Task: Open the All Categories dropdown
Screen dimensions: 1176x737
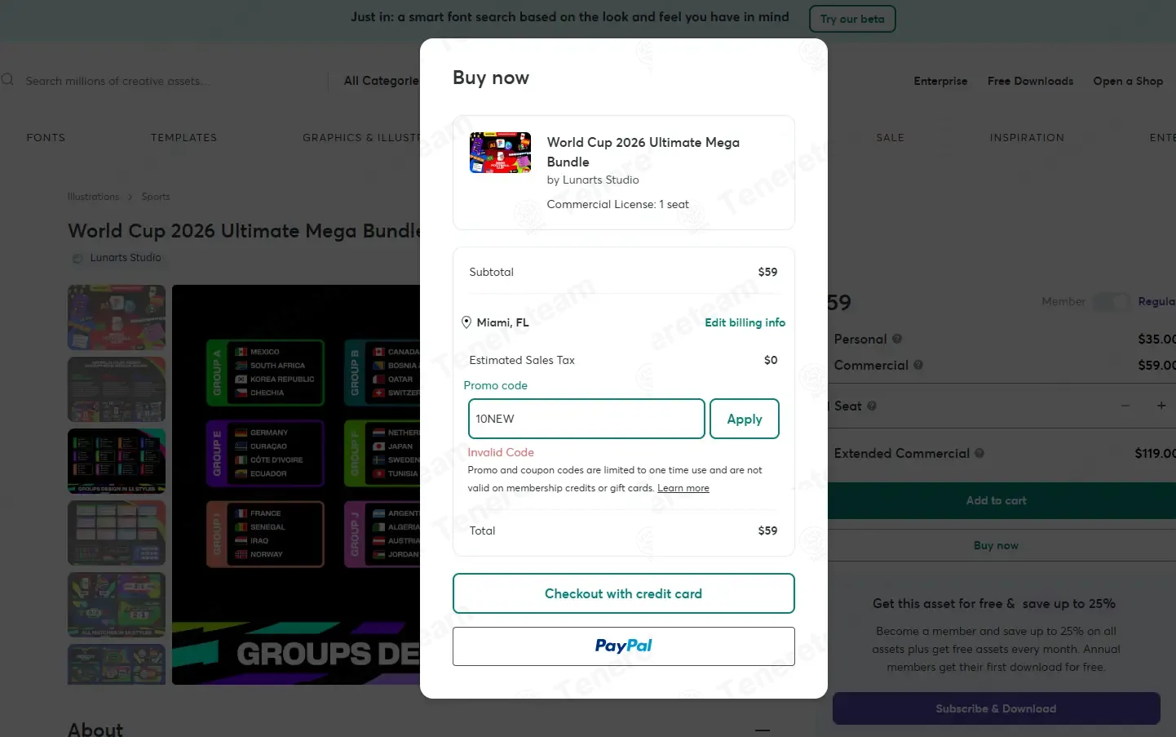Action: coord(381,81)
